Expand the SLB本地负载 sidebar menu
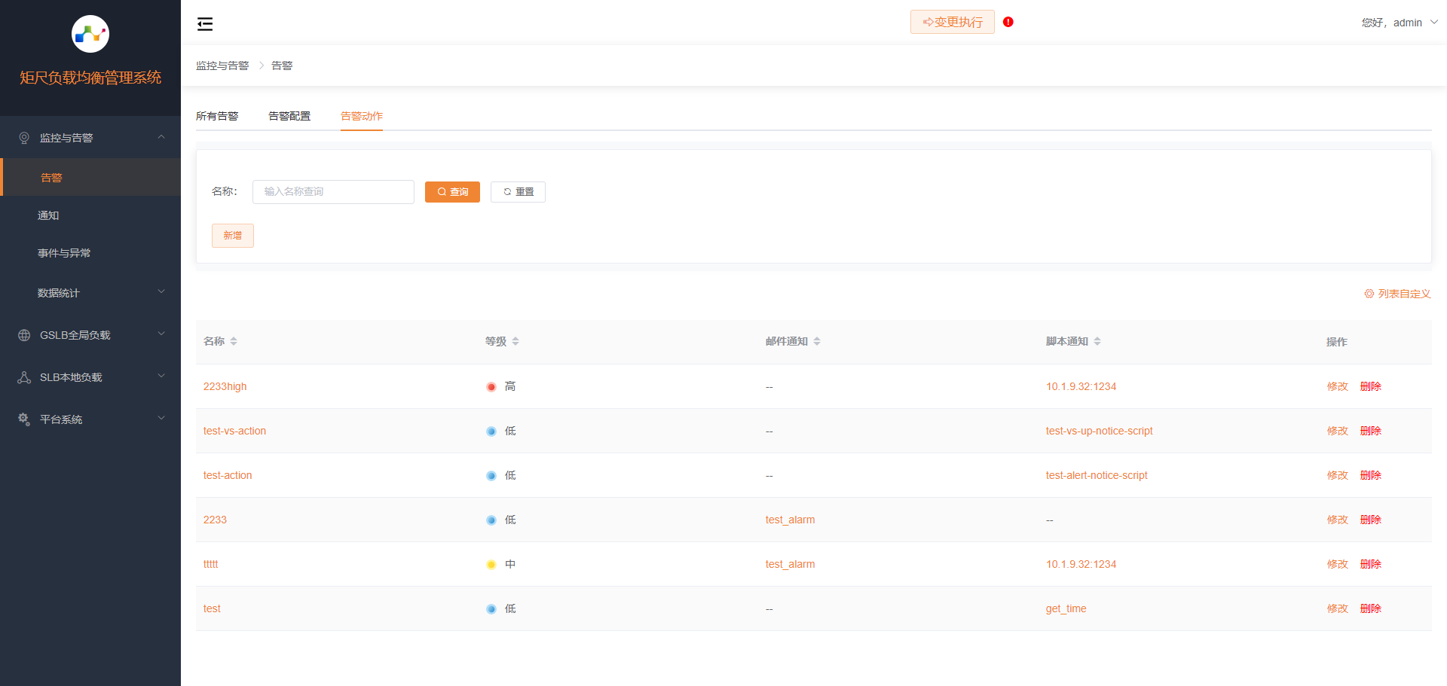The image size is (1447, 686). pos(90,377)
